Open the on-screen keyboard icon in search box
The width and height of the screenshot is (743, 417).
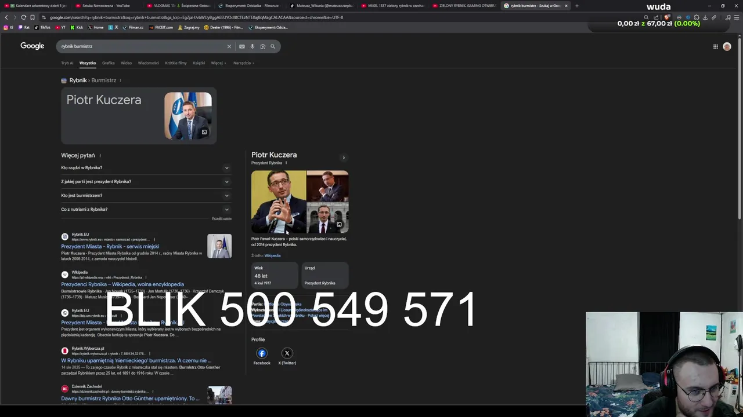[x=242, y=46]
